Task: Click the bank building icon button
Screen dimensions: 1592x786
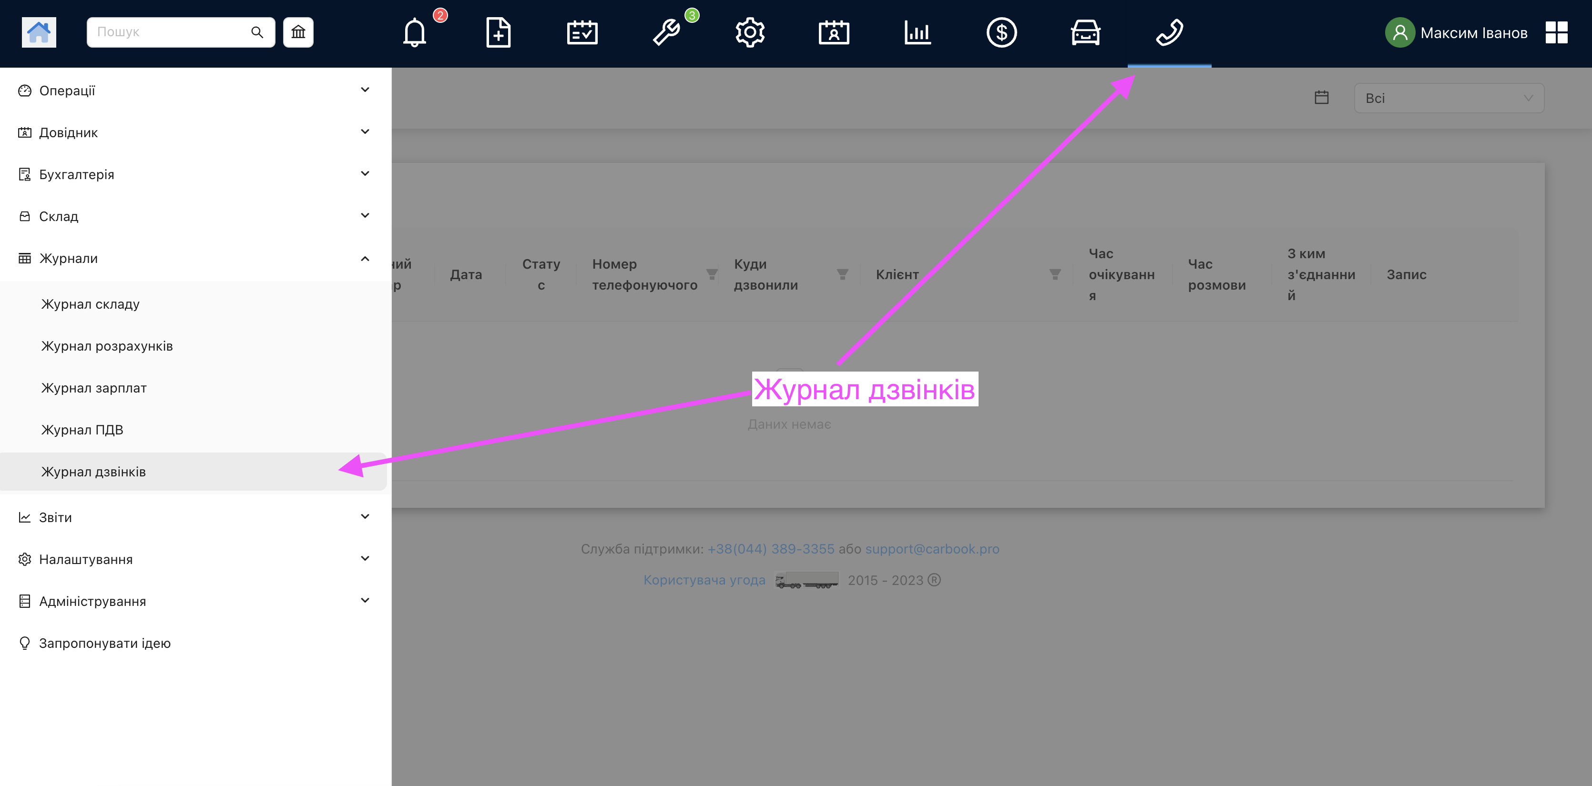Action: pos(298,32)
